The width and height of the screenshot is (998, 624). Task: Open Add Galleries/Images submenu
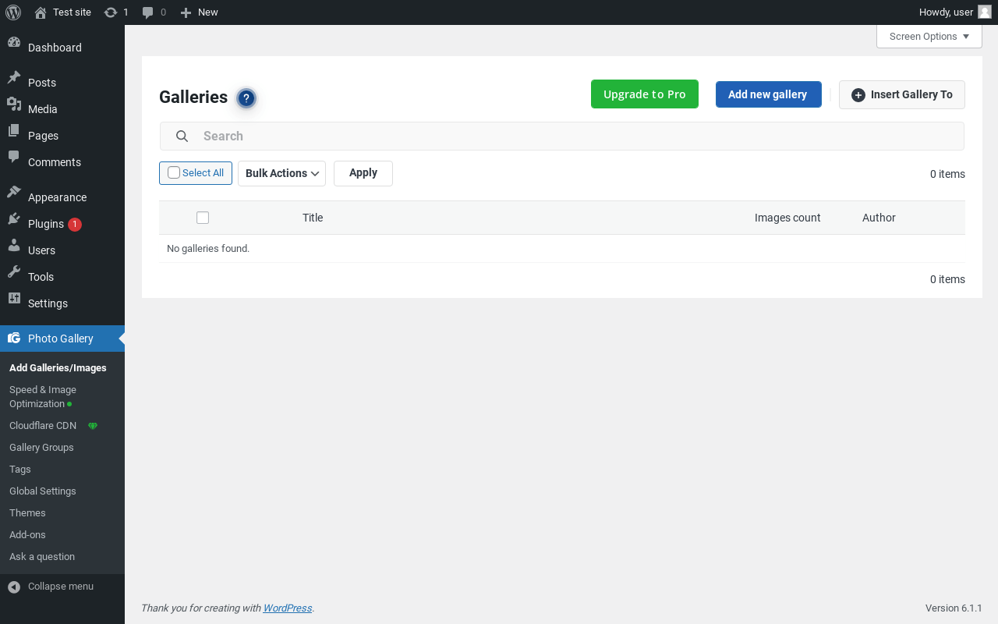[58, 368]
